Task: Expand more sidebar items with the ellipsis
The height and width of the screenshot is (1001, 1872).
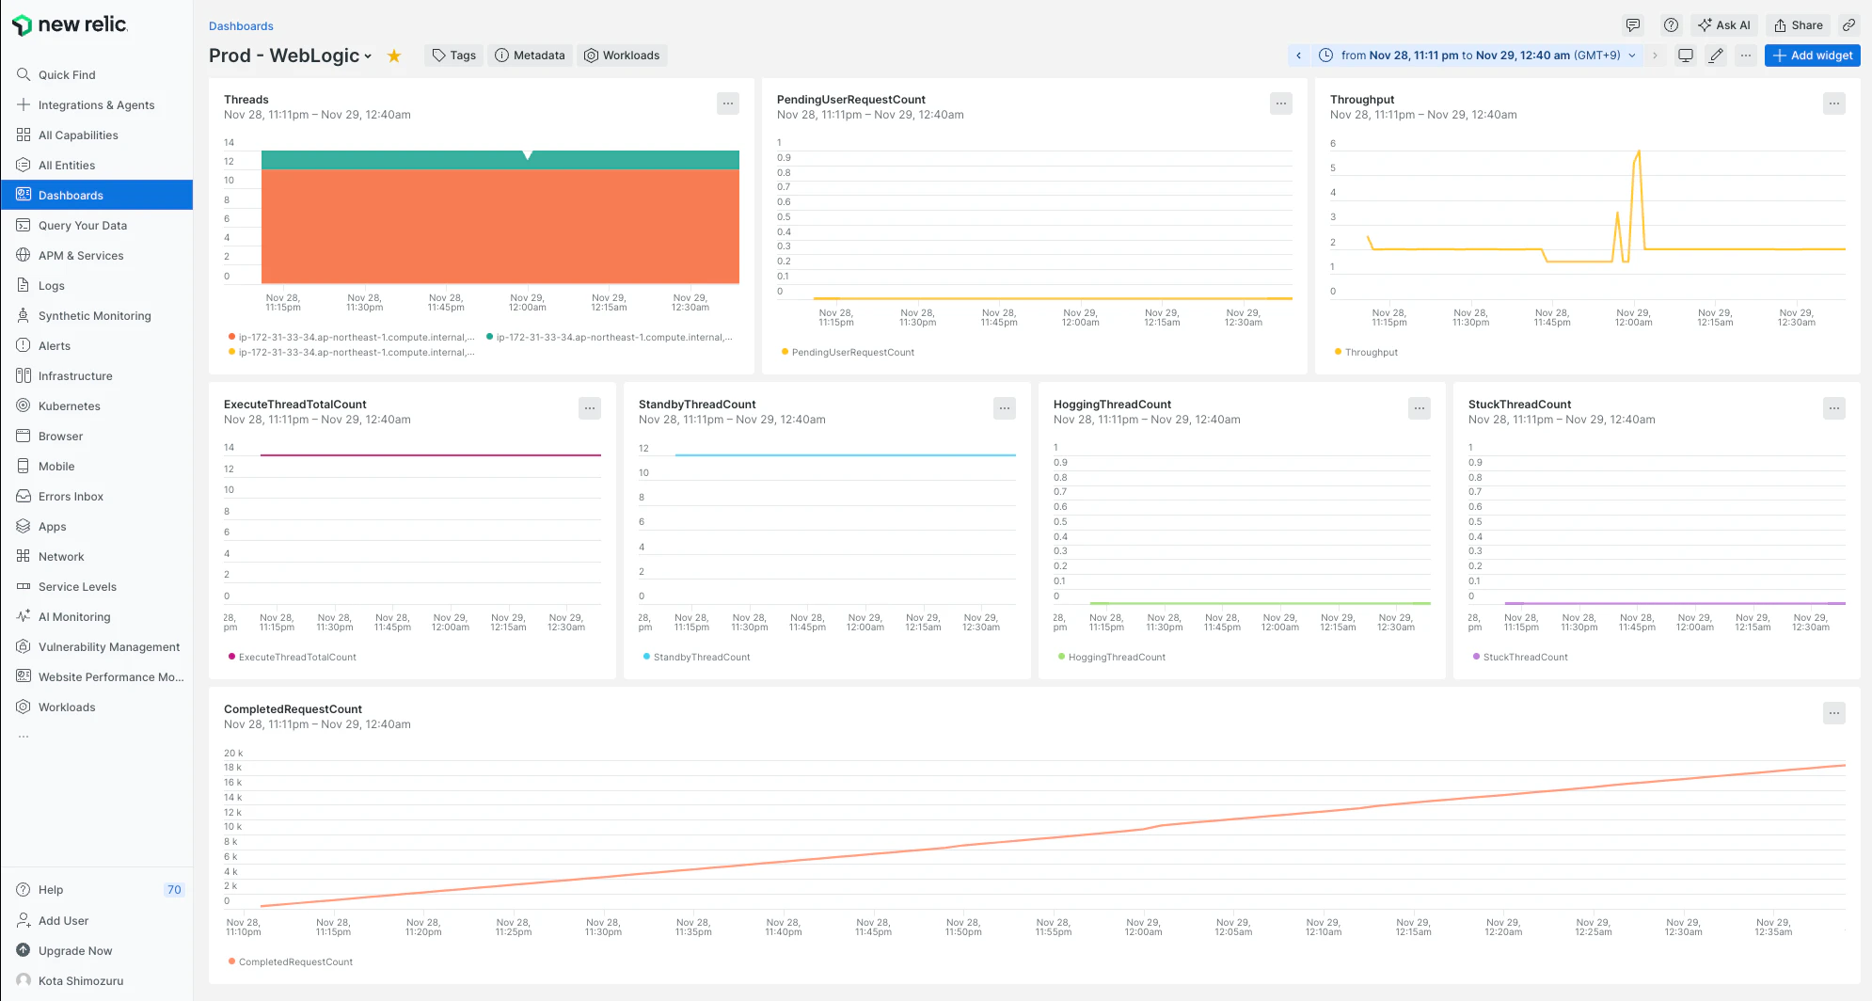Action: 24,737
